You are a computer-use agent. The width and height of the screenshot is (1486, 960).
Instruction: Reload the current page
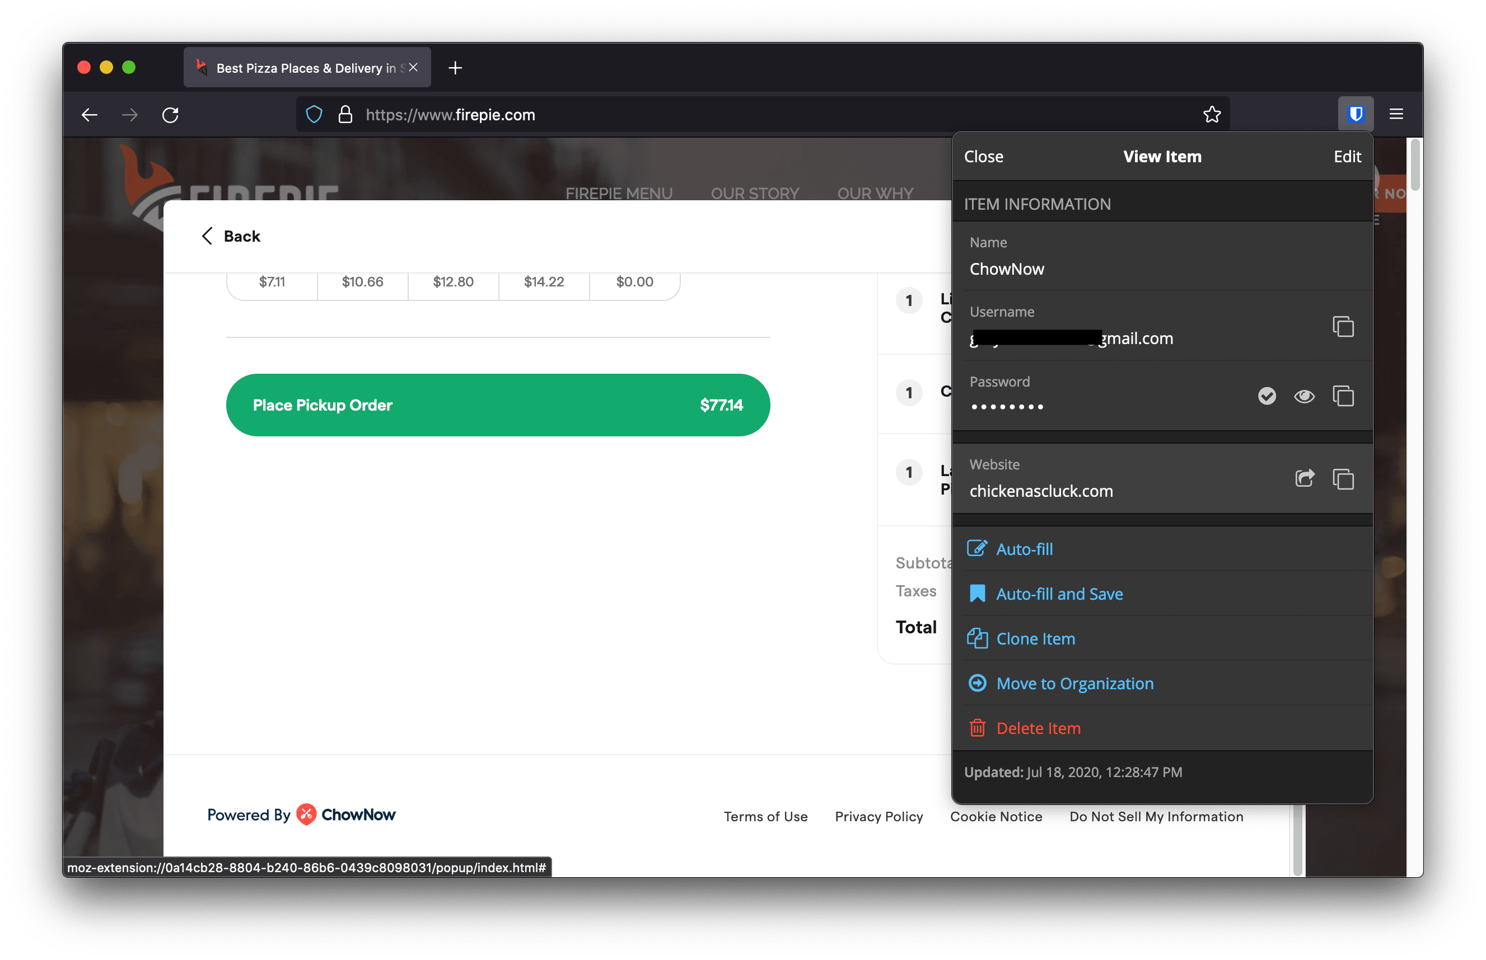coord(170,115)
